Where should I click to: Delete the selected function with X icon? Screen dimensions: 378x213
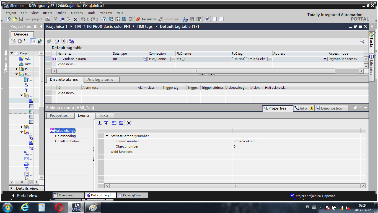click(x=129, y=123)
